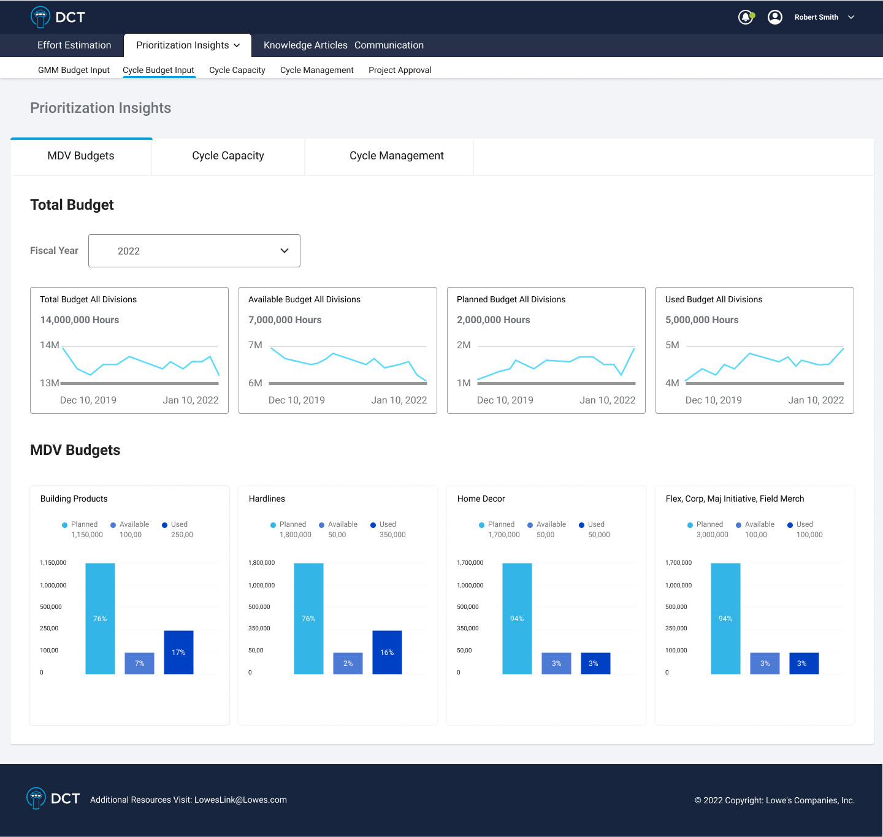The image size is (883, 837).
Task: Click the Total Budget All Divisions chart card
Action: pyautogui.click(x=129, y=350)
